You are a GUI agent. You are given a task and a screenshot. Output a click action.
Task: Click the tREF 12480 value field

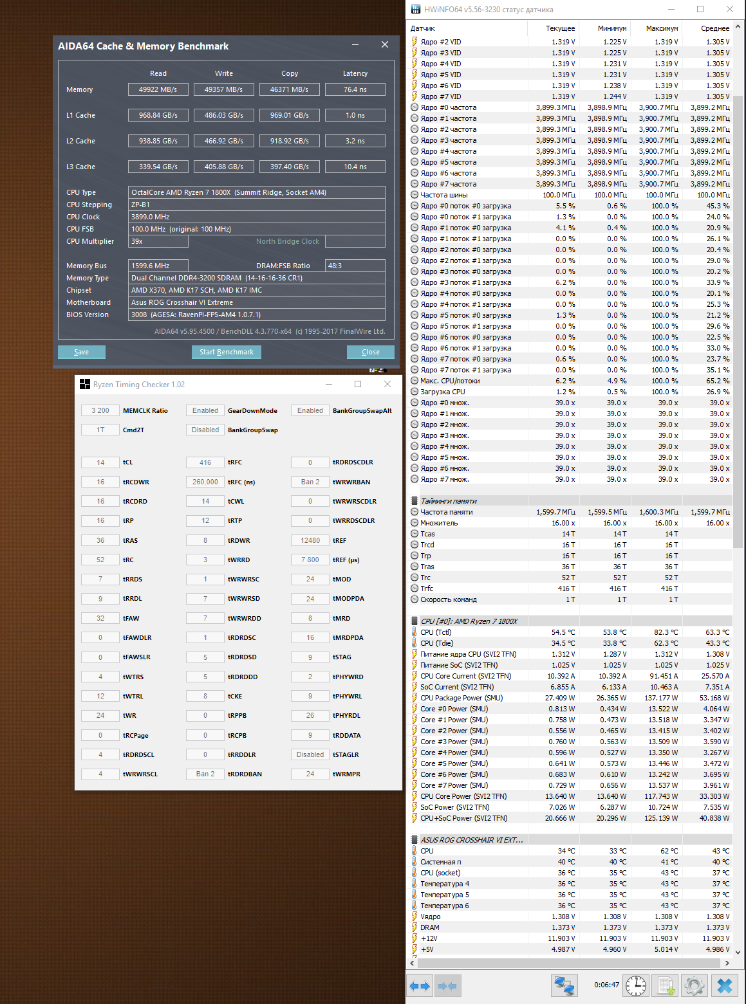pos(310,540)
